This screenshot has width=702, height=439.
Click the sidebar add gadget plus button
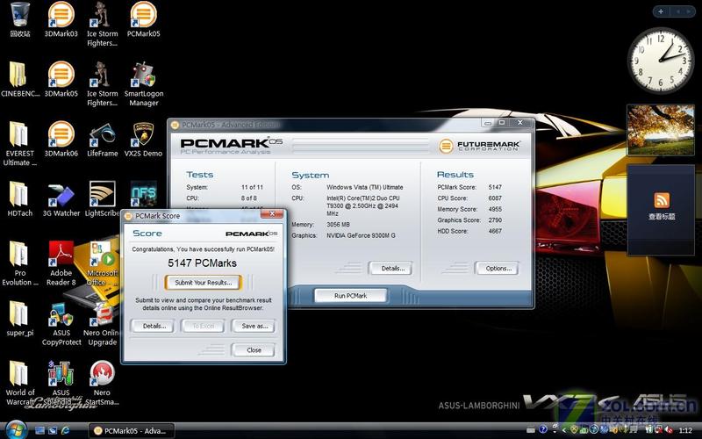tap(661, 11)
